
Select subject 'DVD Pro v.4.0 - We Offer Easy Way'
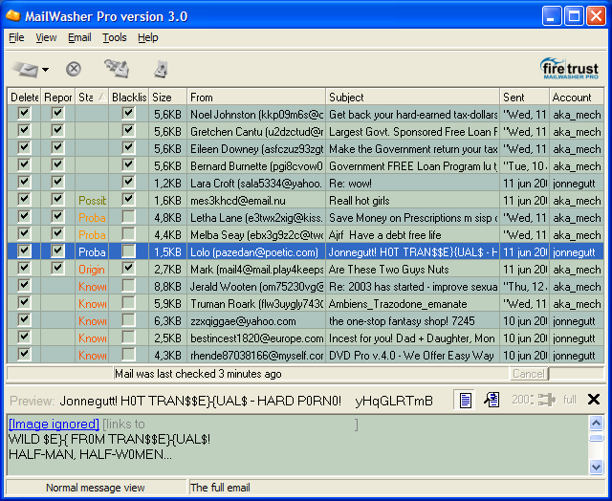pyautogui.click(x=411, y=356)
